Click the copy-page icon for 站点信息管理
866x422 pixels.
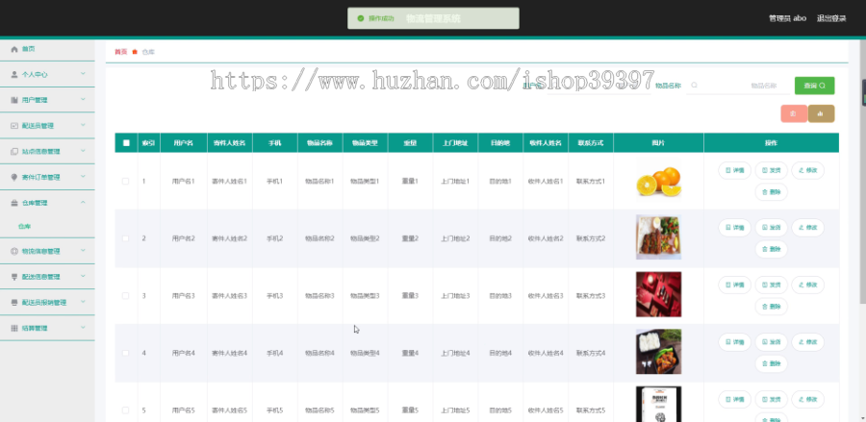14,151
